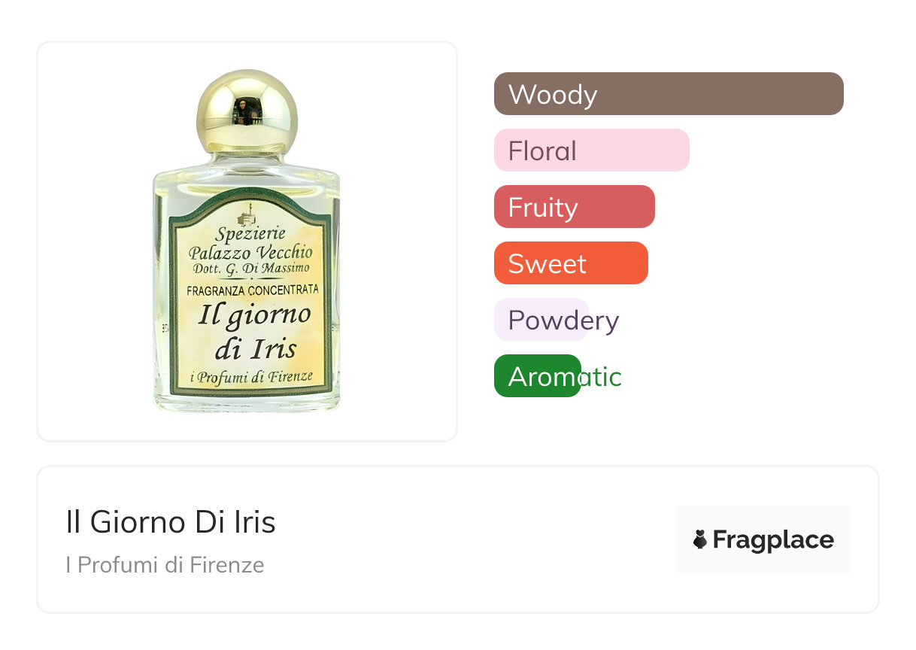Click the Fragplace perfume bottle logo icon

[700, 539]
